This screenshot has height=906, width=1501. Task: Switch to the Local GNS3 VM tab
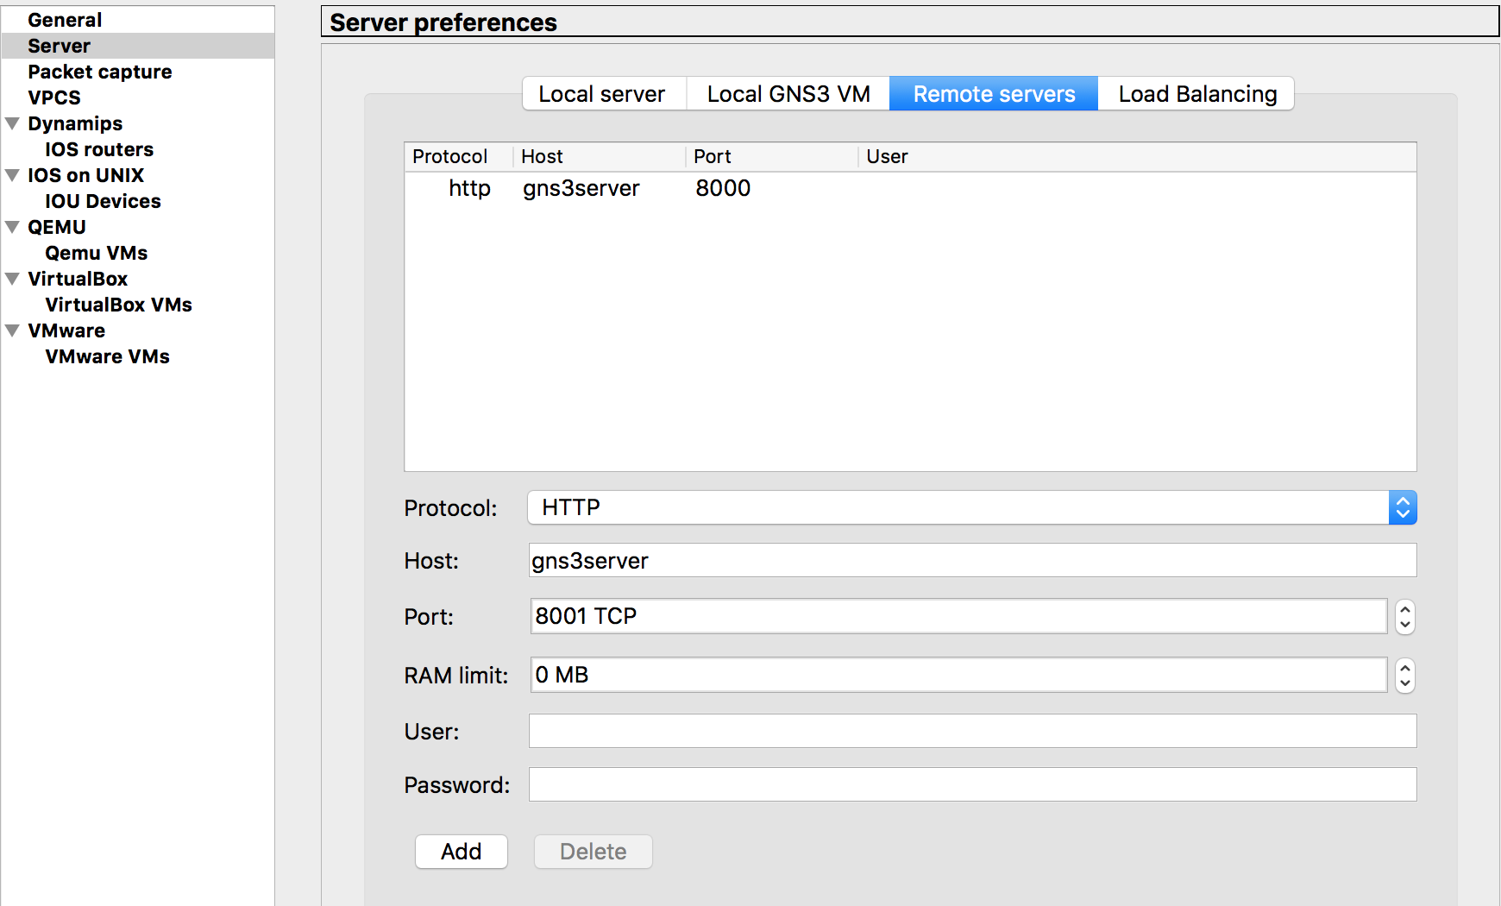click(x=788, y=93)
